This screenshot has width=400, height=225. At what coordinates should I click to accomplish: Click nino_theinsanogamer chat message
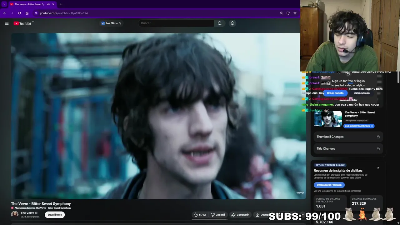[340, 105]
